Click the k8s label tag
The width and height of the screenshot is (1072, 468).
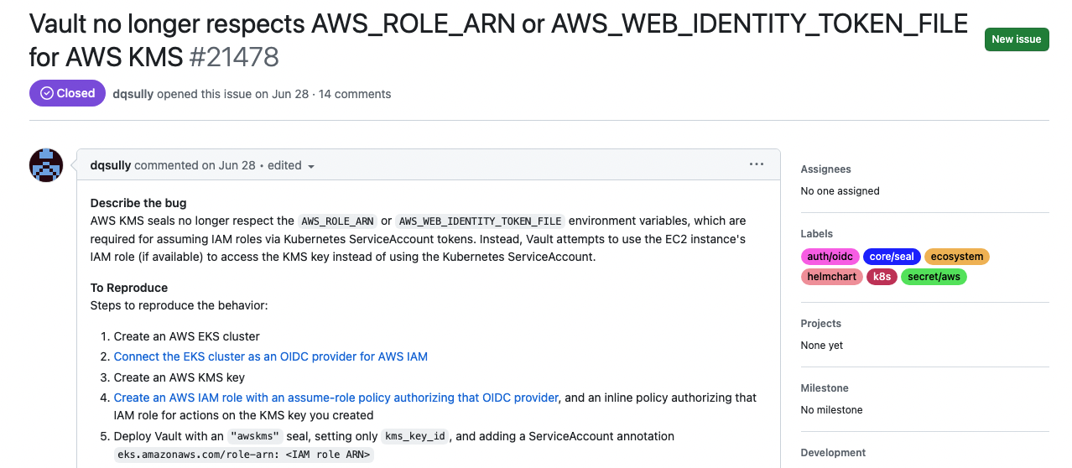882,277
